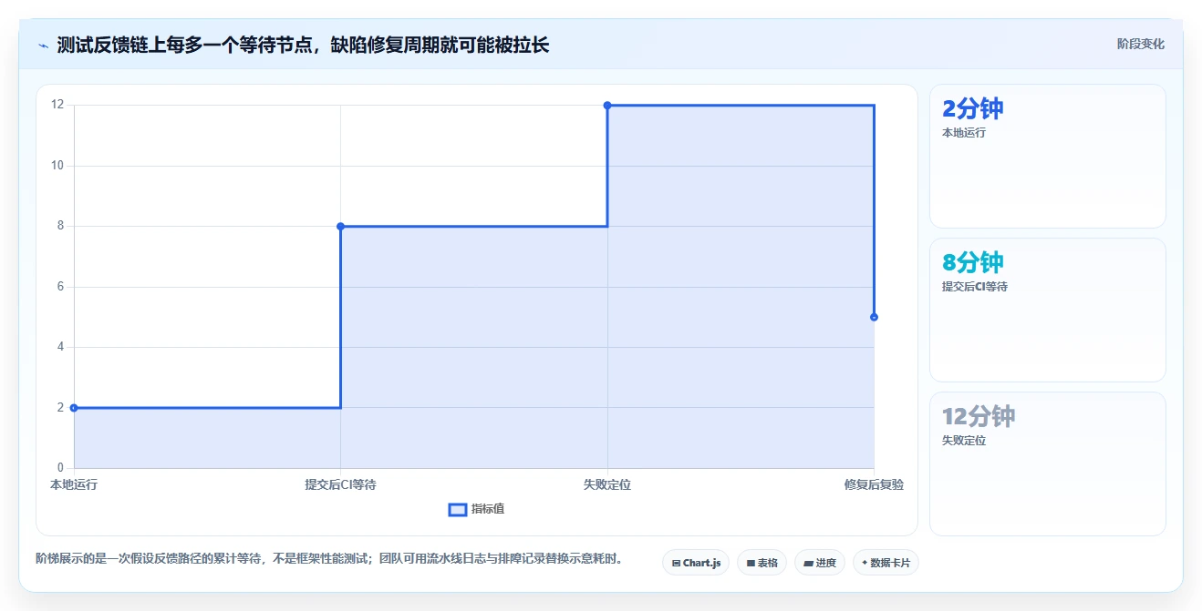
Task: Click the 指标值 legend label
Action: (488, 509)
